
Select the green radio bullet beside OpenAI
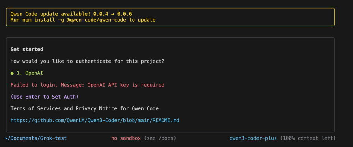[12, 73]
